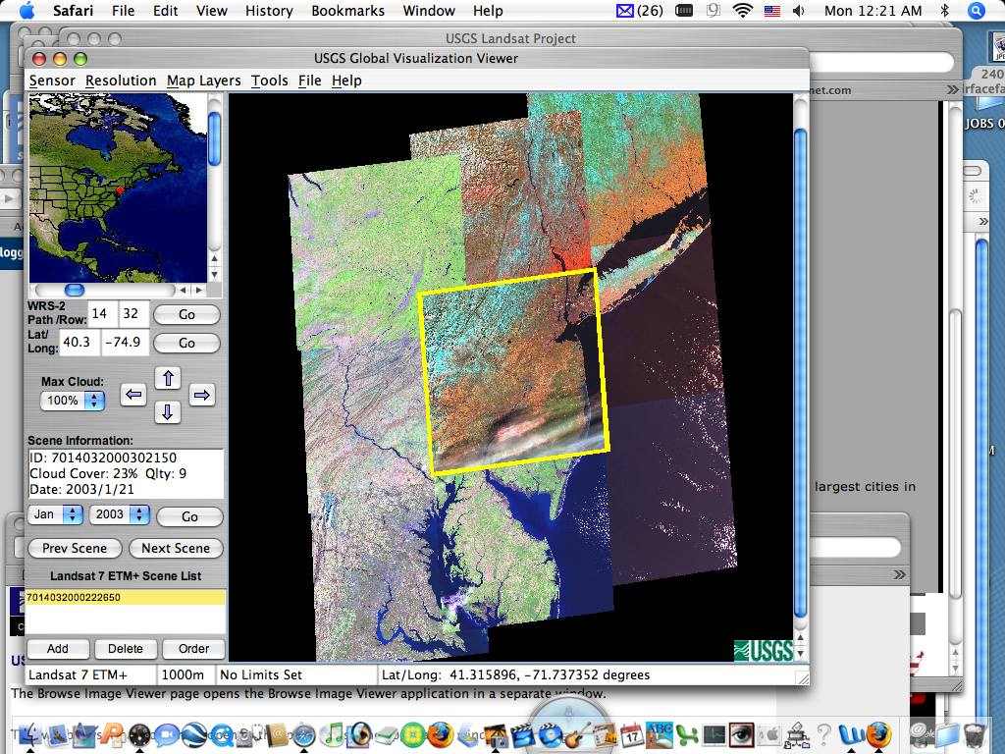Open Safari's Bookmarks menu
The image size is (1005, 754).
348,11
